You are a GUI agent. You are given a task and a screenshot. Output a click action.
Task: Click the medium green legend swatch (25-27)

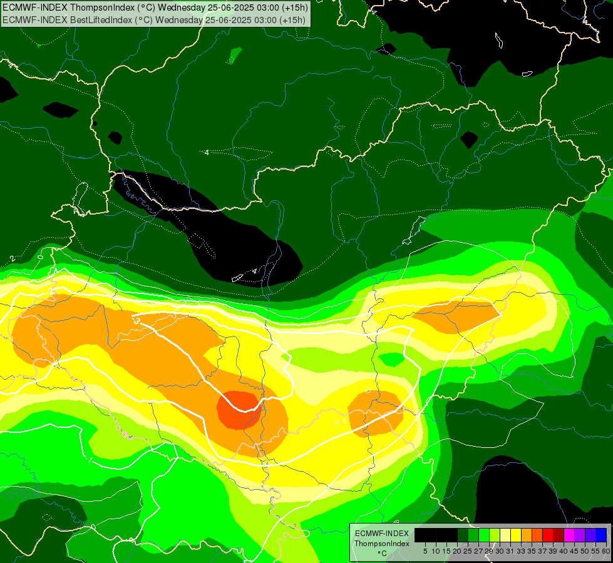[x=473, y=535]
